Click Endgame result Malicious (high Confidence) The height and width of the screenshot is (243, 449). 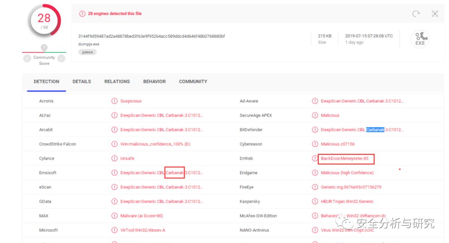tap(347, 173)
